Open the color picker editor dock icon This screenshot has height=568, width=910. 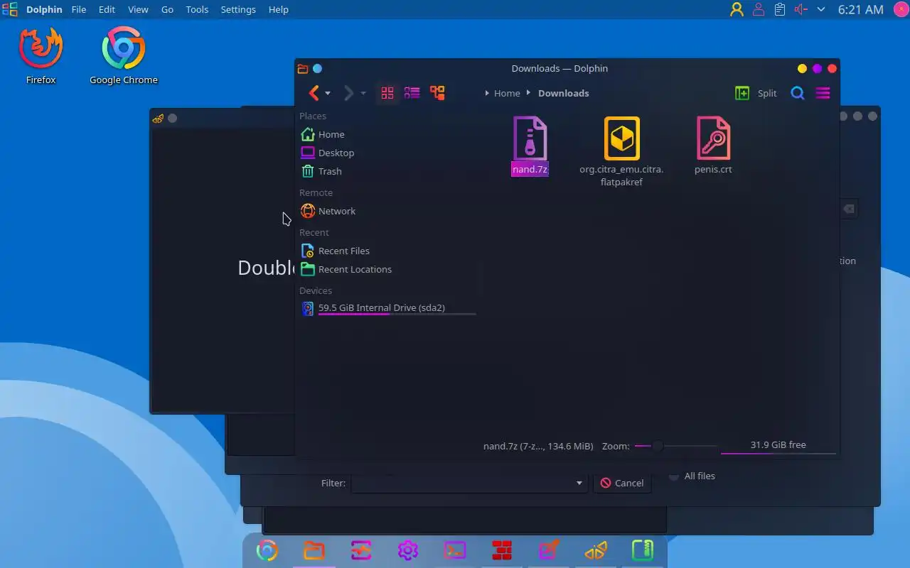point(549,550)
